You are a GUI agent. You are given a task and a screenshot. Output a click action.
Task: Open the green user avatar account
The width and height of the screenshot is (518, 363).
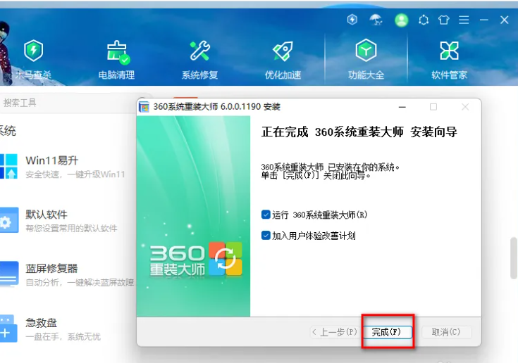click(402, 20)
